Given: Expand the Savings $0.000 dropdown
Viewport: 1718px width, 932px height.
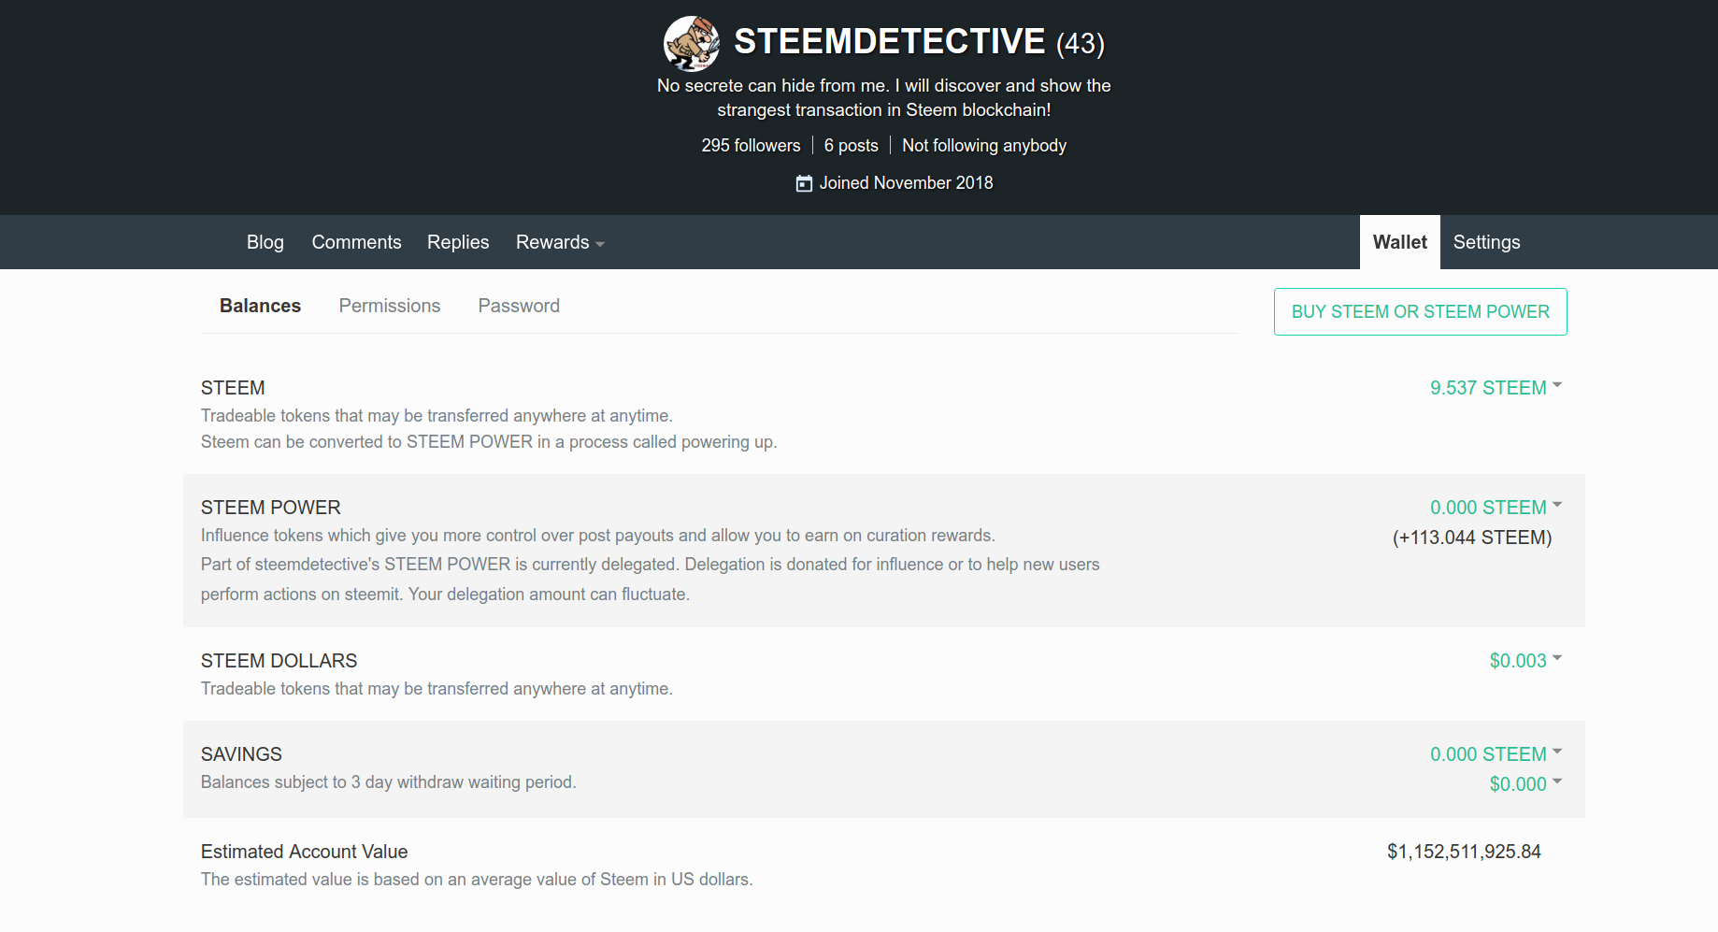Looking at the screenshot, I should pos(1525,784).
